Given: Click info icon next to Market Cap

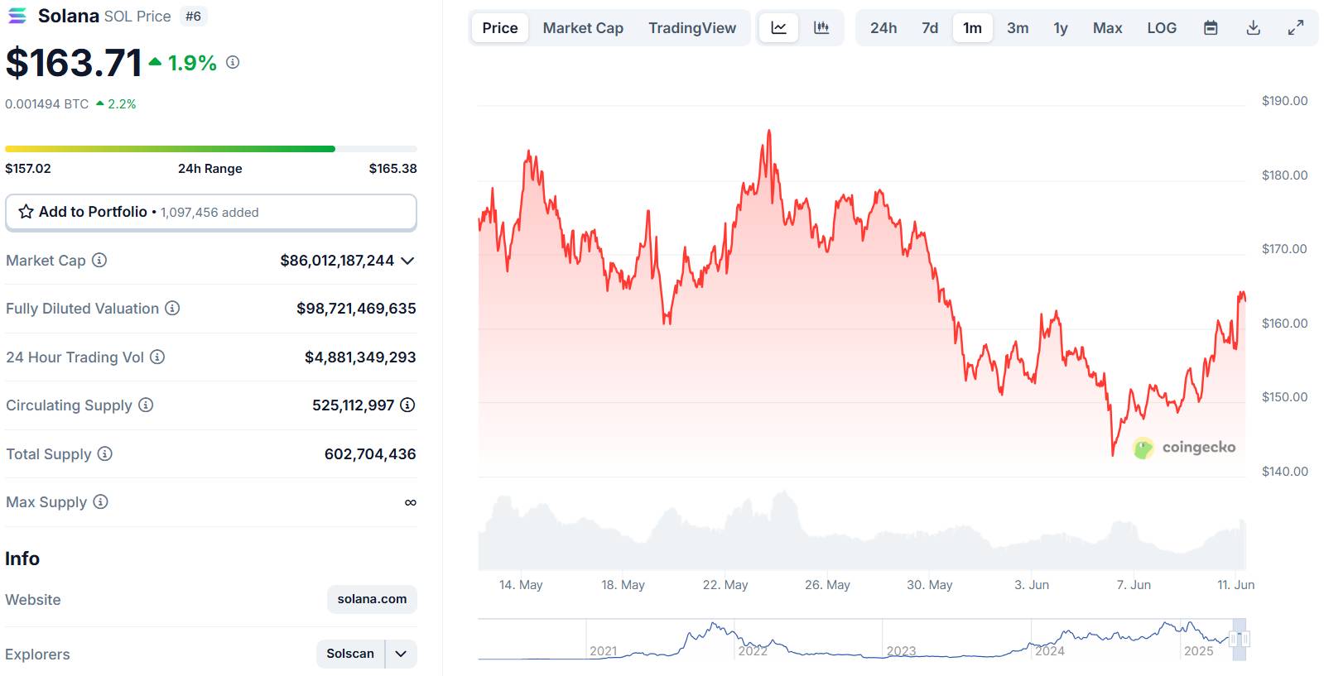Looking at the screenshot, I should 99,260.
